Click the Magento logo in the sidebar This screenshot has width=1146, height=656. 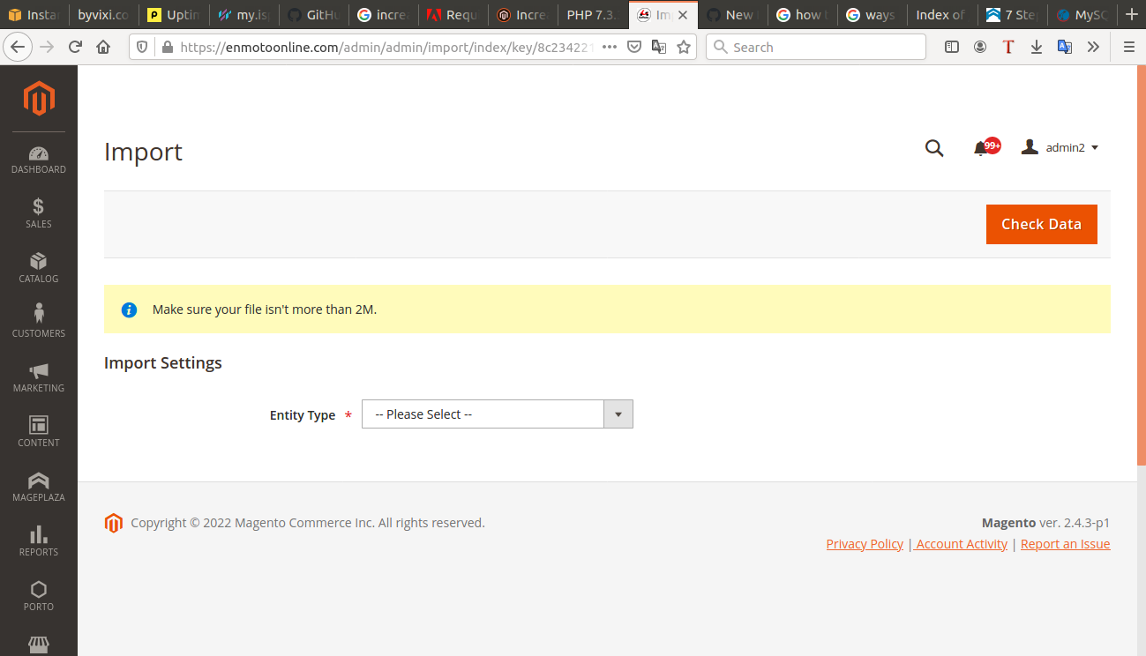[x=38, y=100]
